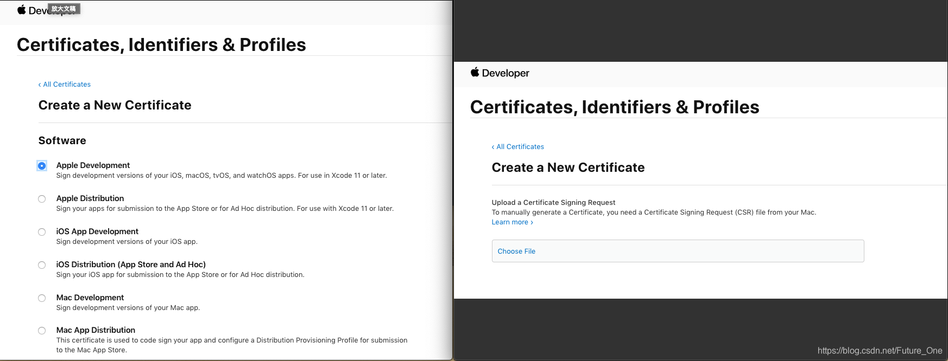
Task: Select iOS Distribution (App Store and Ad Hoc)
Action: click(x=42, y=265)
